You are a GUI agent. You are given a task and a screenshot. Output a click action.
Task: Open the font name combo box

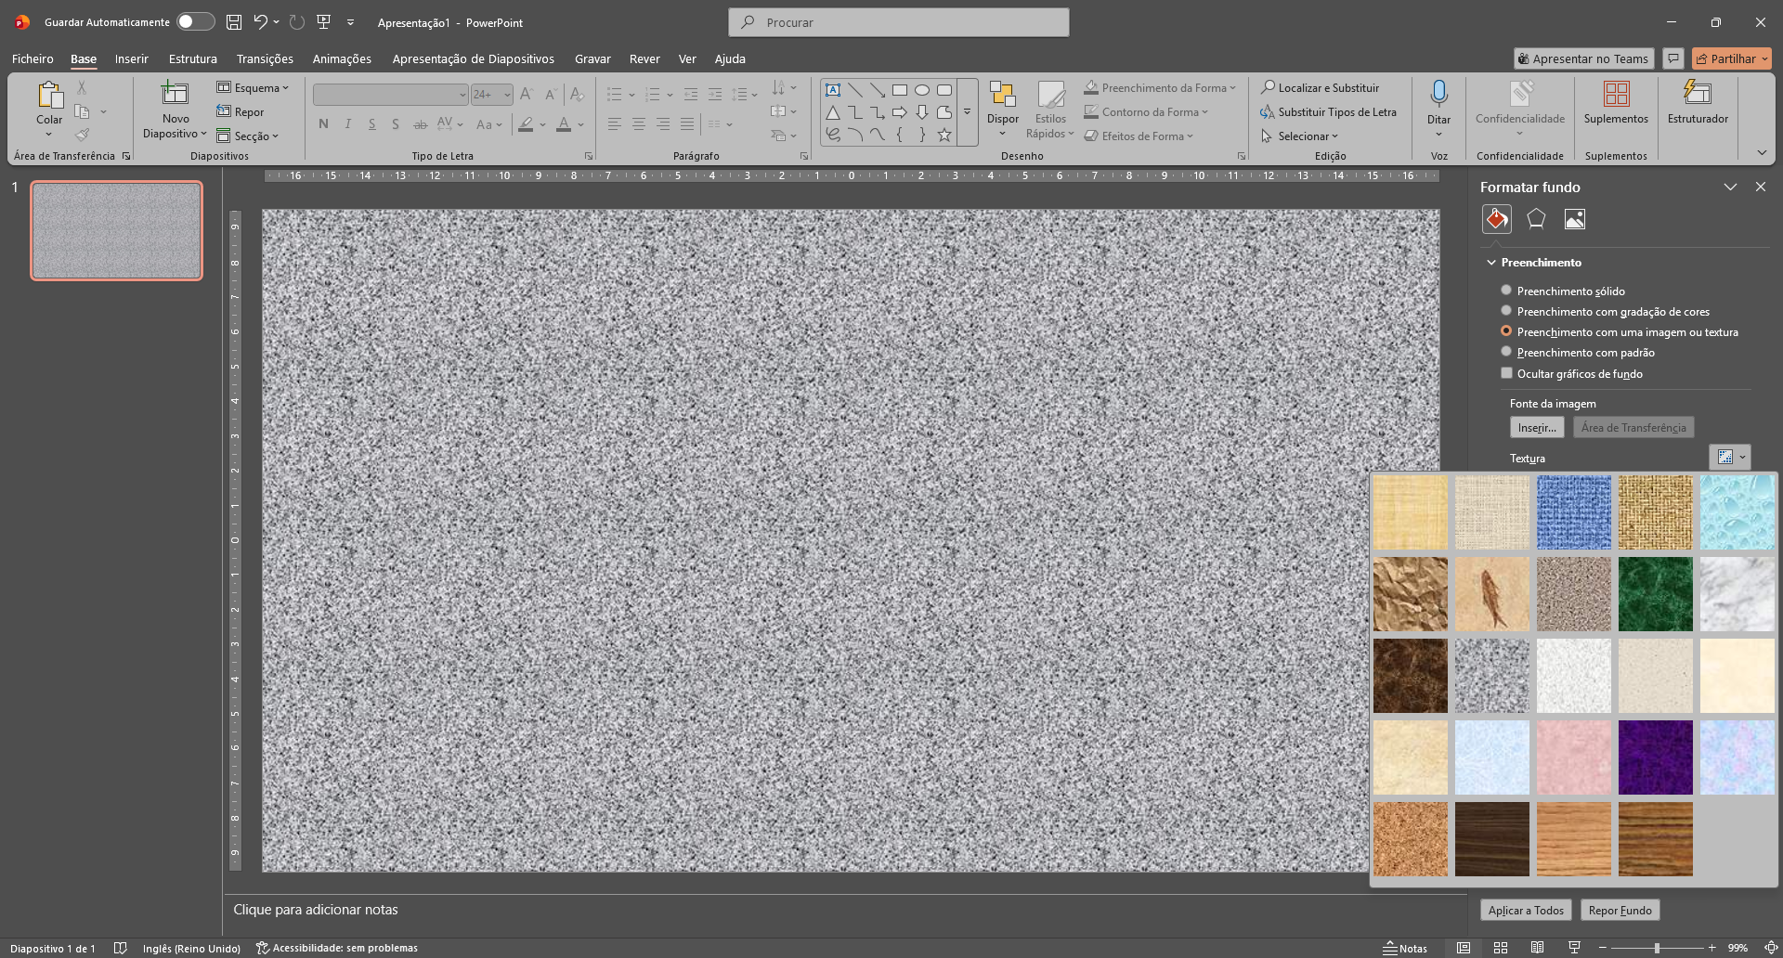click(390, 94)
